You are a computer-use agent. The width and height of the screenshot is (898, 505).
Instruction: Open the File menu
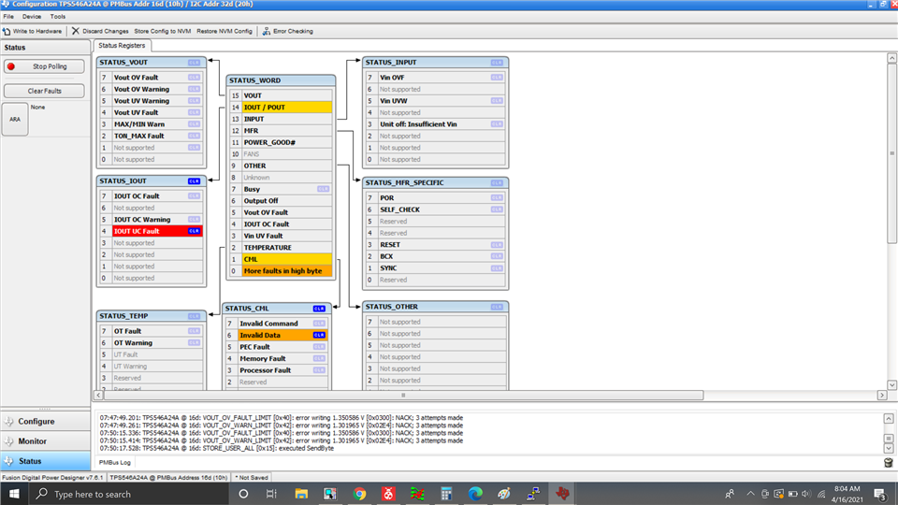pos(8,17)
